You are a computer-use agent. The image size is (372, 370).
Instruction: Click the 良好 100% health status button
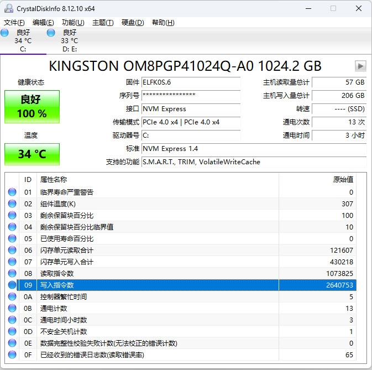click(x=32, y=107)
